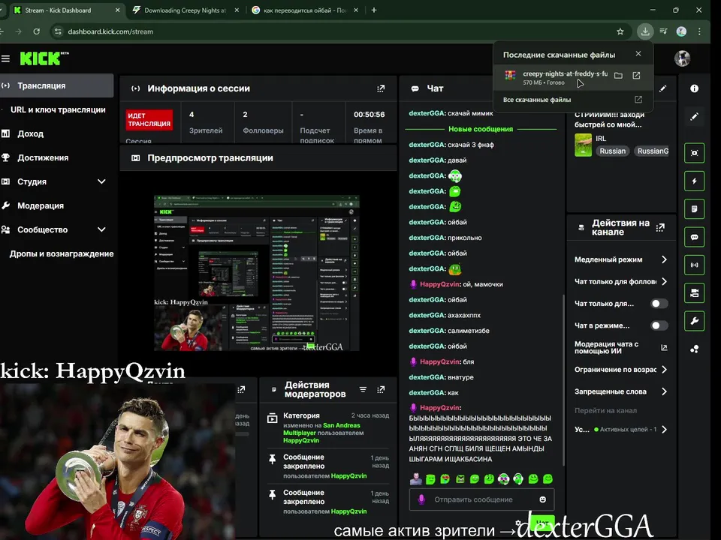The height and width of the screenshot is (540, 721).
Task: Edit stream info pencil icon
Action: pyautogui.click(x=662, y=88)
